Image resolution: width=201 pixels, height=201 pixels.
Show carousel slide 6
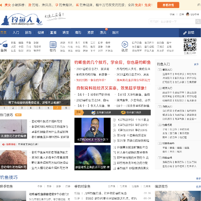48,108
